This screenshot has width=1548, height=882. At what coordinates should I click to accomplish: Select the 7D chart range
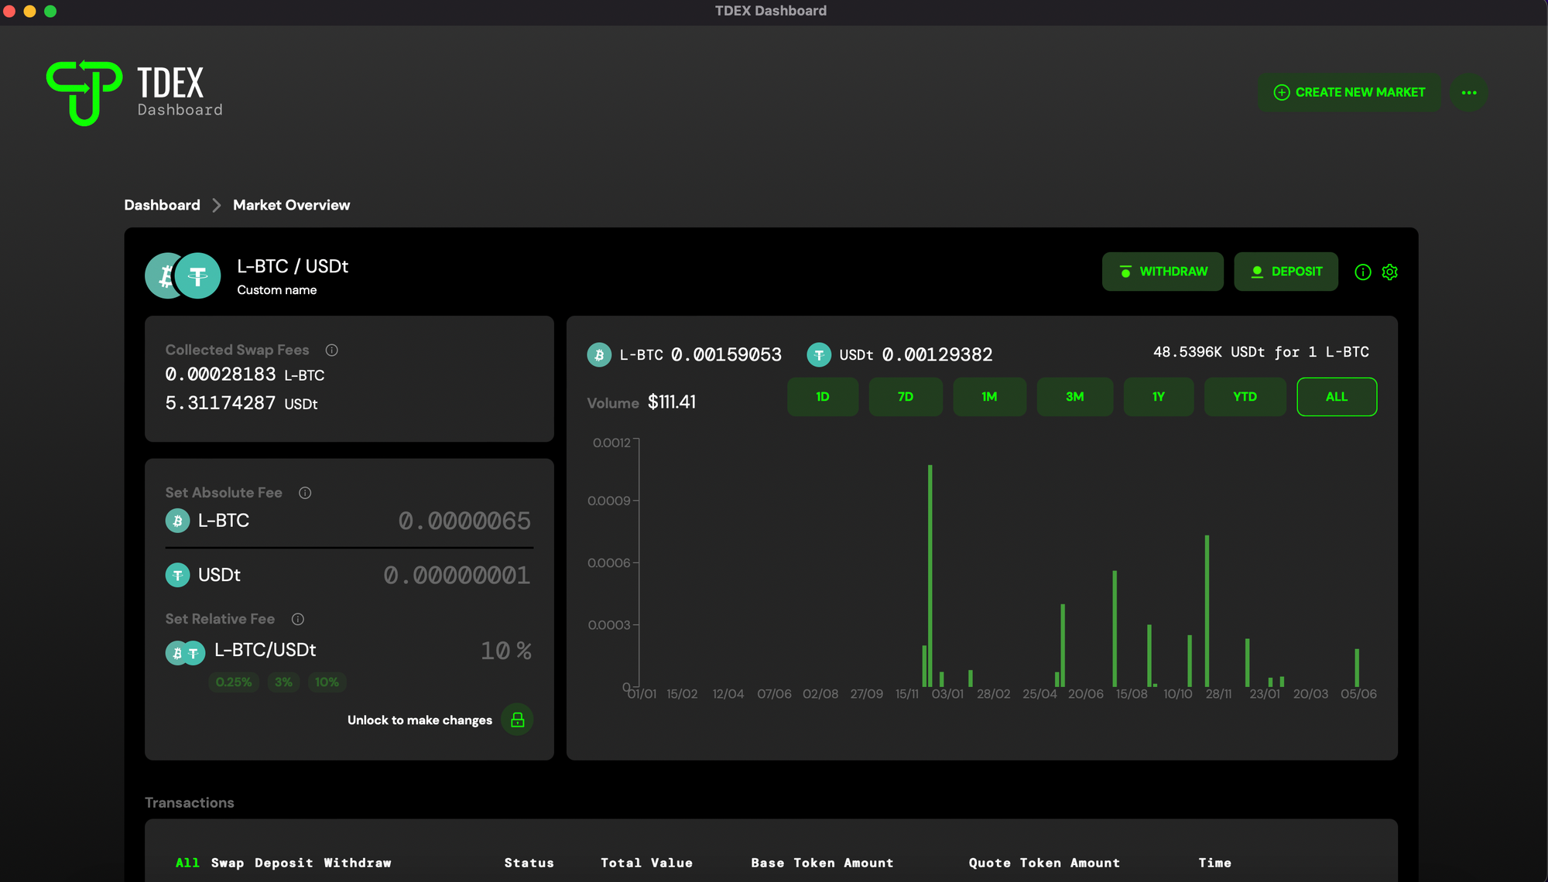tap(906, 397)
